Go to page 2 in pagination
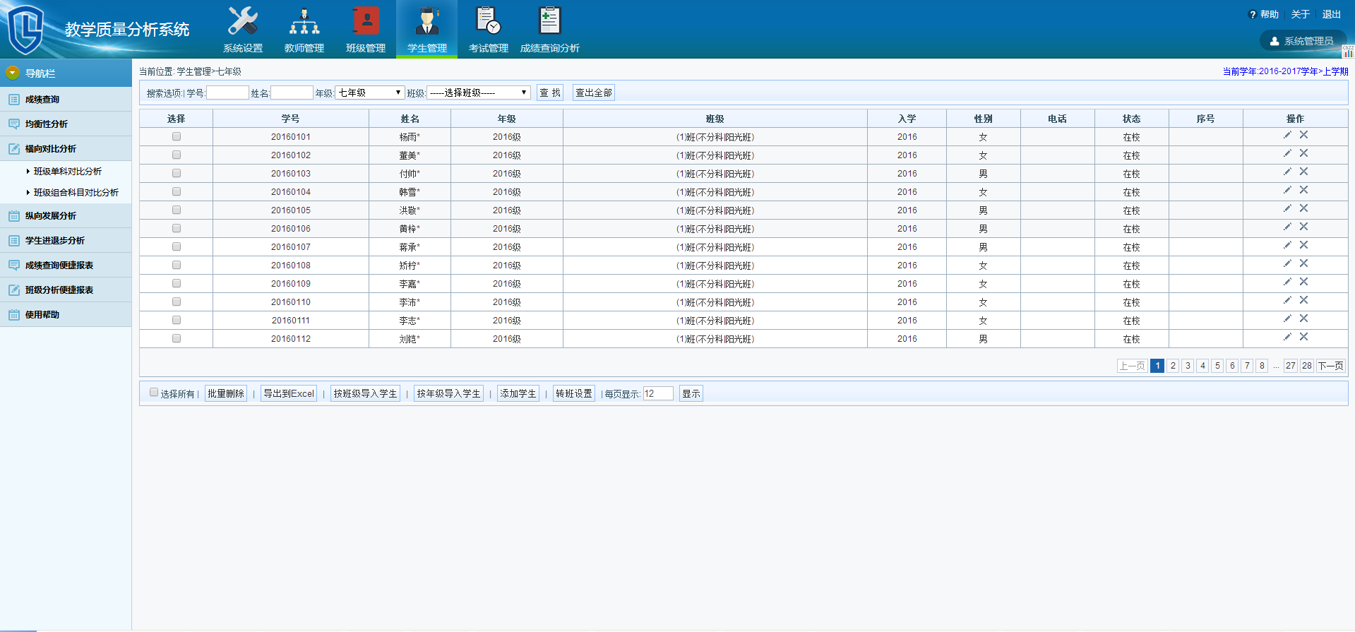 (x=1173, y=365)
